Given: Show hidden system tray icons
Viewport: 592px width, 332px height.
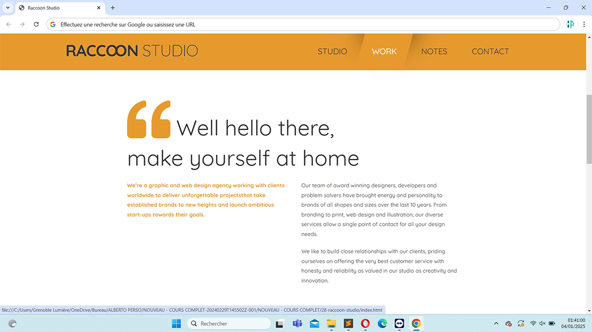Looking at the screenshot, I should (x=496, y=323).
